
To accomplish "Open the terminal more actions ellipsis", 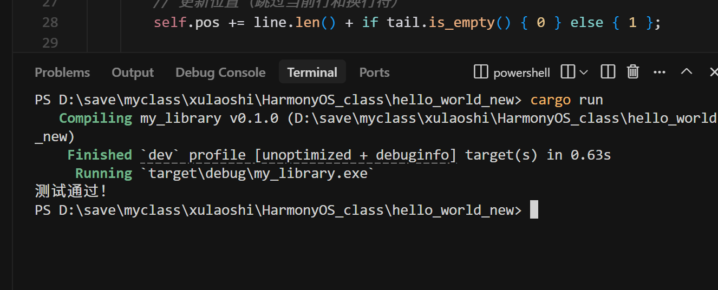I will [659, 71].
